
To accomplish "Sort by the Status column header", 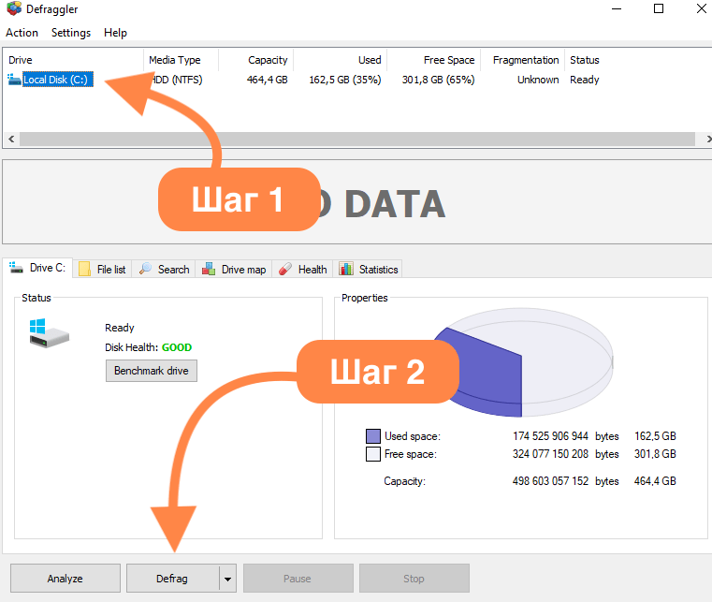I will pos(585,60).
